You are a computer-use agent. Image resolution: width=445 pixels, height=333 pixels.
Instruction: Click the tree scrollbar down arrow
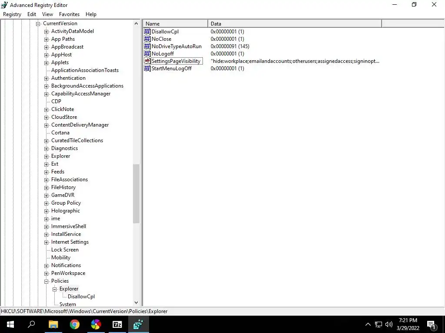coord(136,302)
